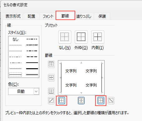The height and width of the screenshot is (121, 142).
Task: Click the top-left 文字列 in border preview
Action: (71, 71)
